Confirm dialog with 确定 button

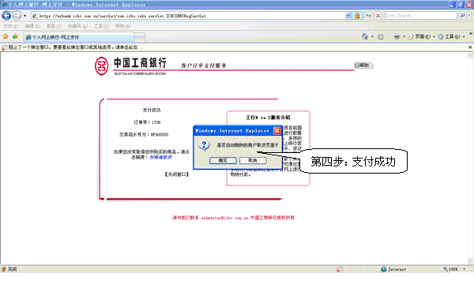pos(223,160)
